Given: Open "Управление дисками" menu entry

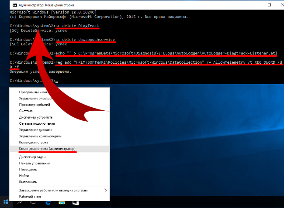Looking at the screenshot, I should [x=59, y=130].
